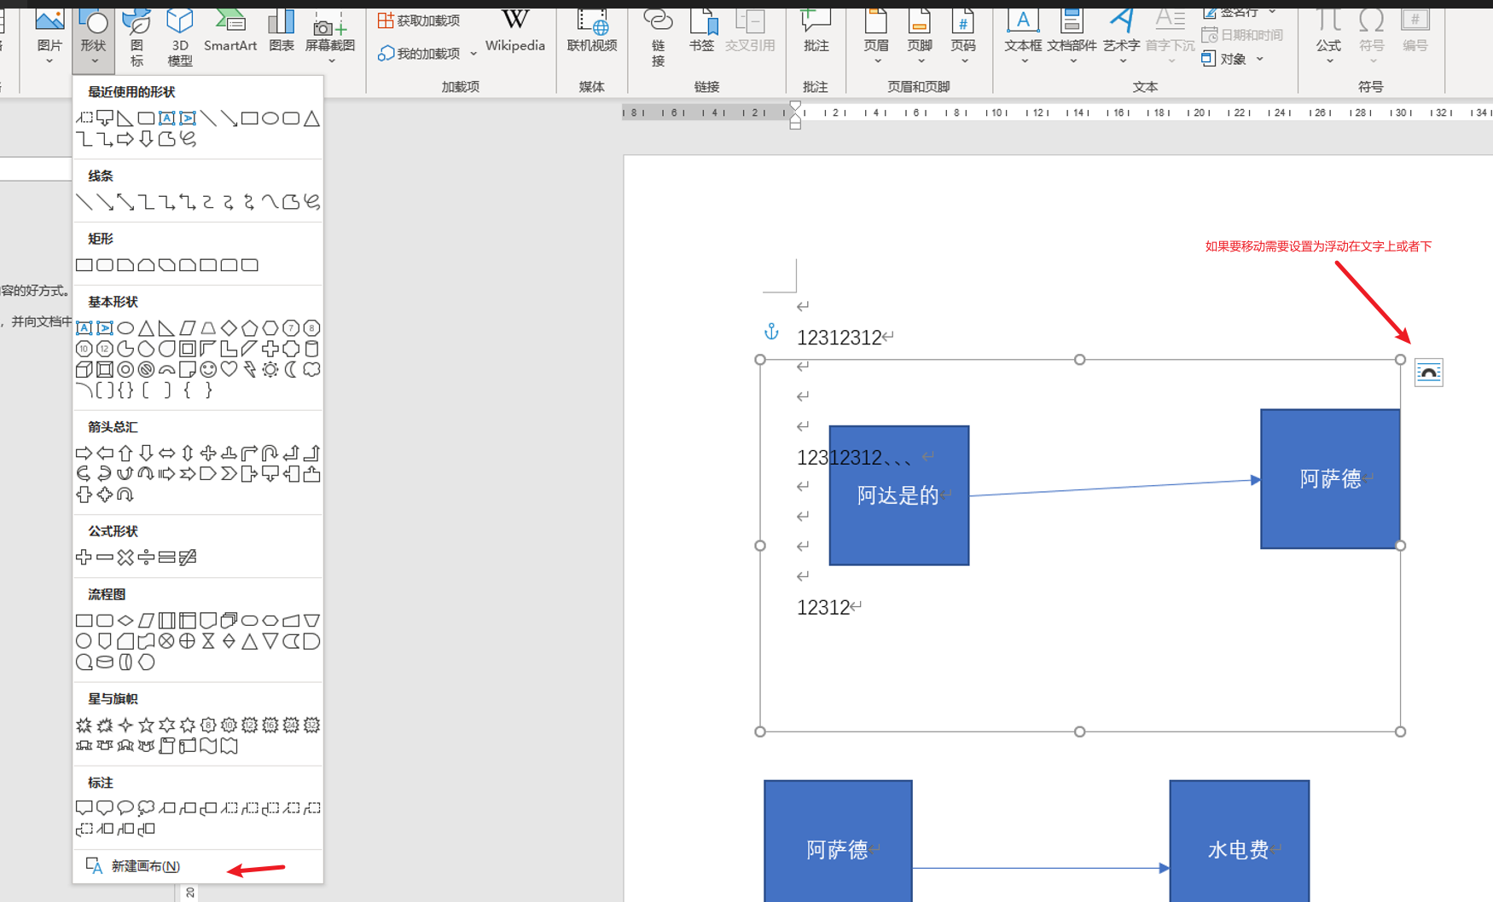1493x902 pixels.
Task: Pick the flowchart magnetic disk shape
Action: coord(105,662)
